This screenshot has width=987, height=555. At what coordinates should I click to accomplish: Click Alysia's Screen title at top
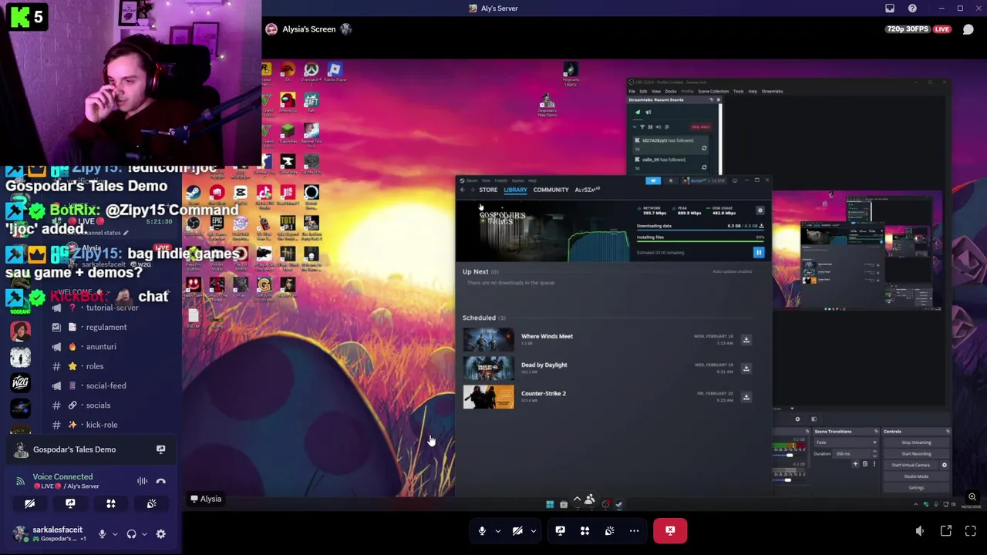click(x=308, y=29)
